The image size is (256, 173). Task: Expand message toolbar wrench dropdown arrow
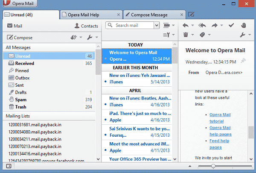click(250, 35)
